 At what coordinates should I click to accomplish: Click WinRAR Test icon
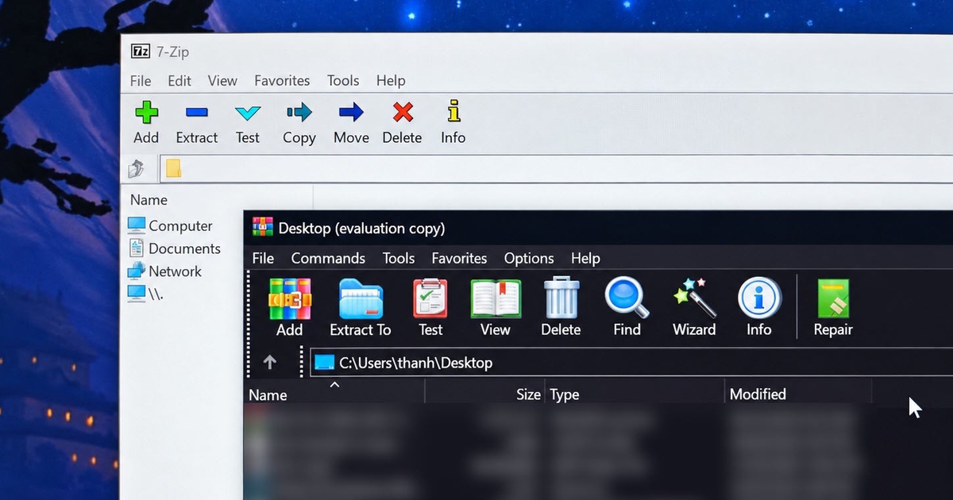tap(430, 298)
